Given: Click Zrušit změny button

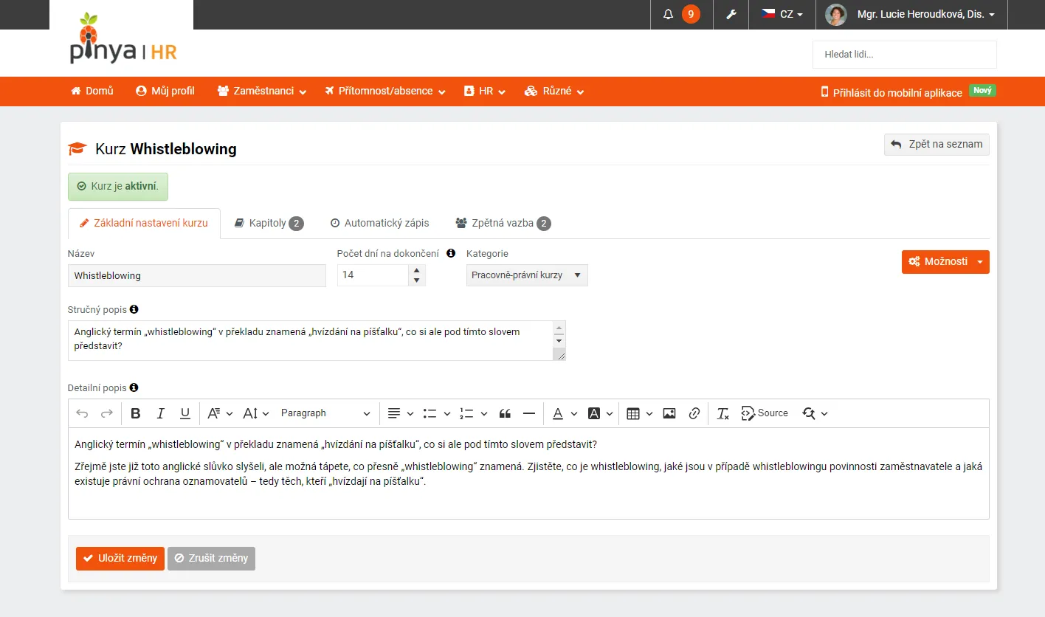Looking at the screenshot, I should click(212, 558).
